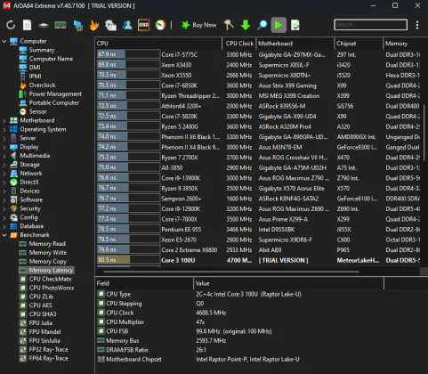This screenshot has height=374, width=428.
Task: Sort by the Memory column header
Action: point(402,44)
